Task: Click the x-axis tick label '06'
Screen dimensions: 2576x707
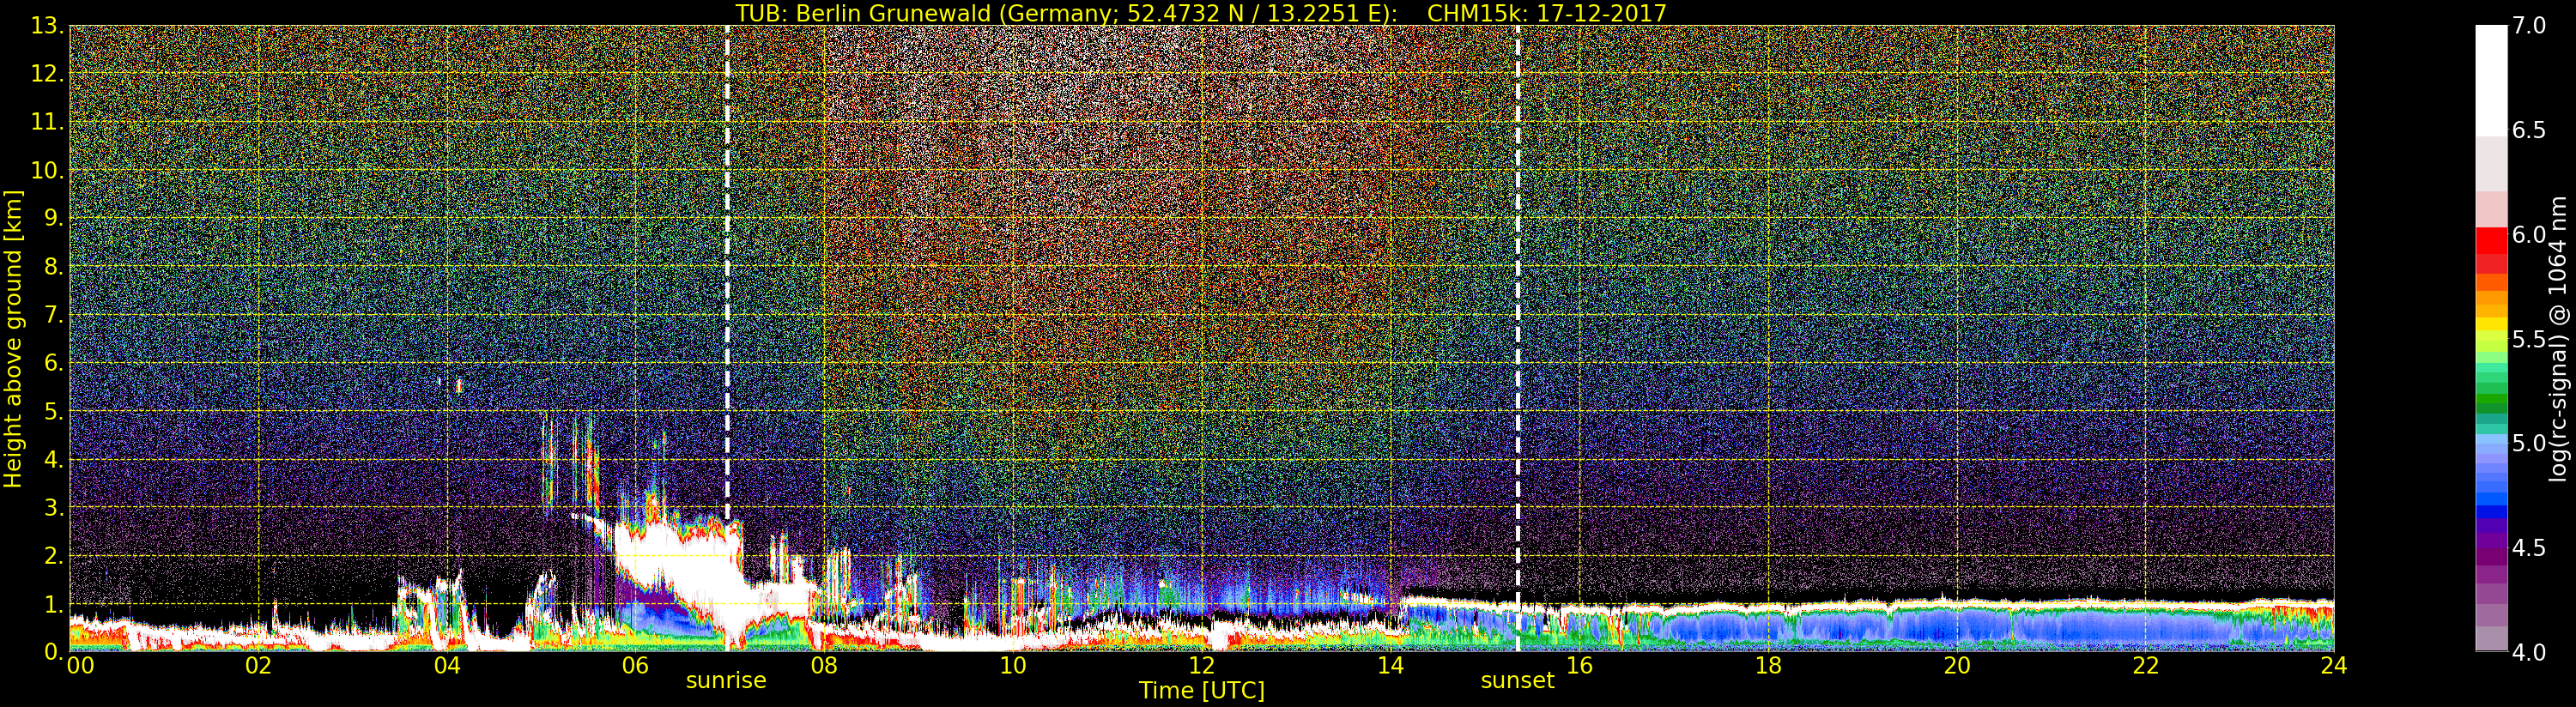Action: 635,665
